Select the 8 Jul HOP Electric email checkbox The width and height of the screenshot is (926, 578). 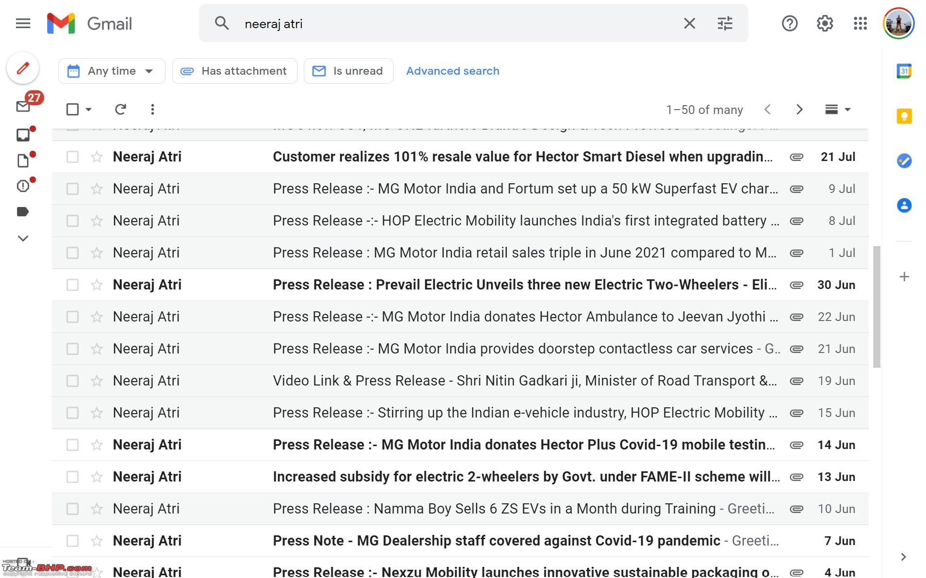point(72,221)
